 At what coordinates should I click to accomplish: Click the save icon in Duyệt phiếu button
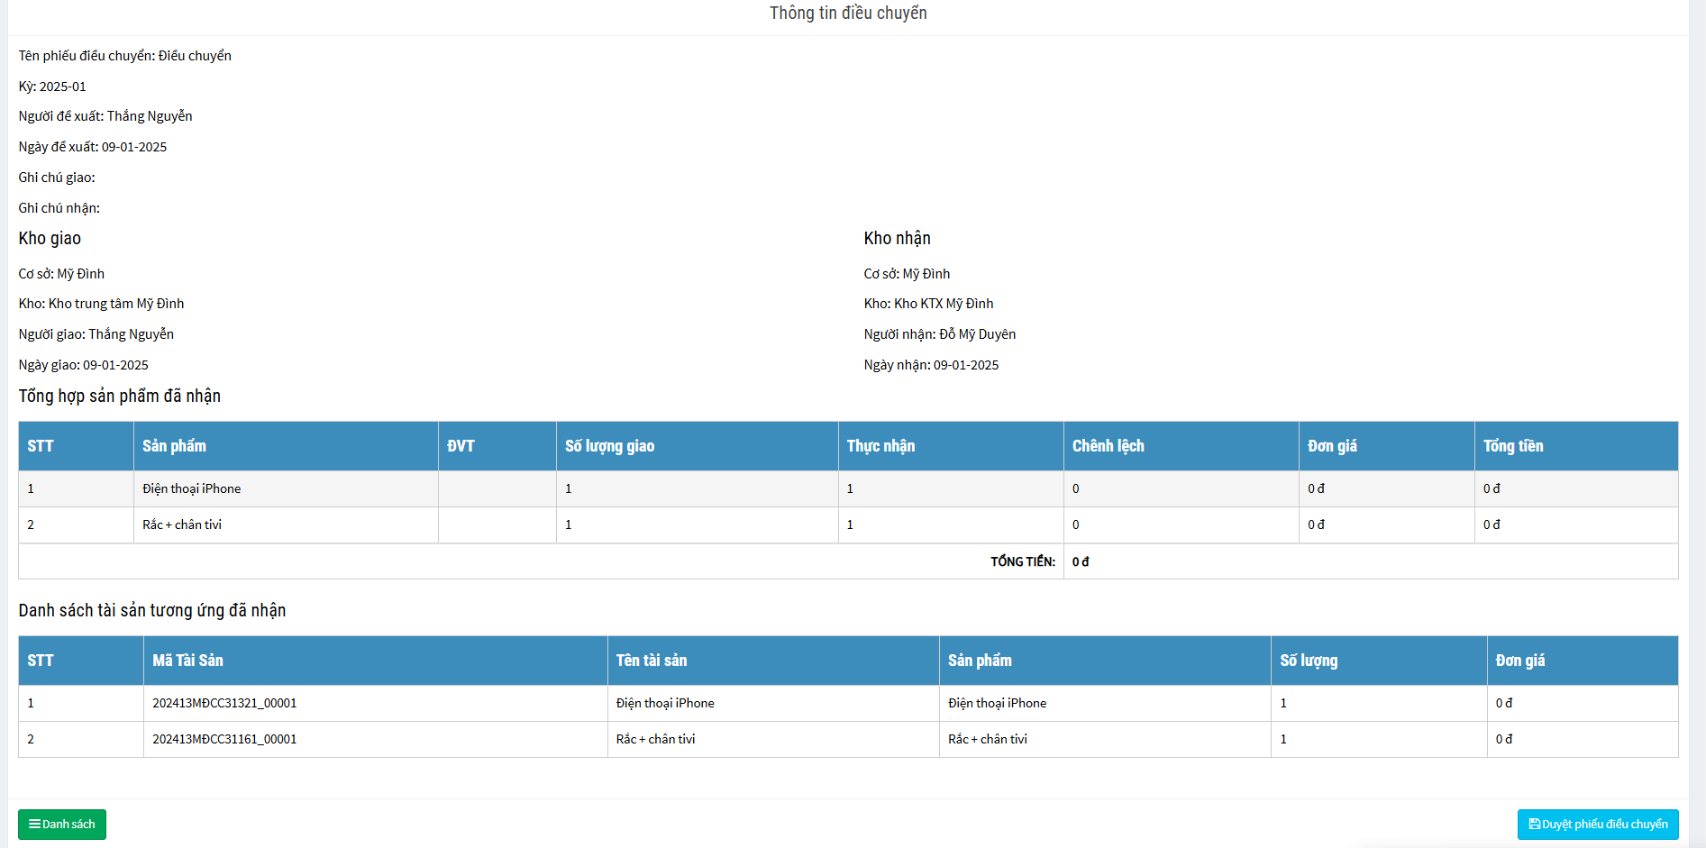click(1534, 824)
